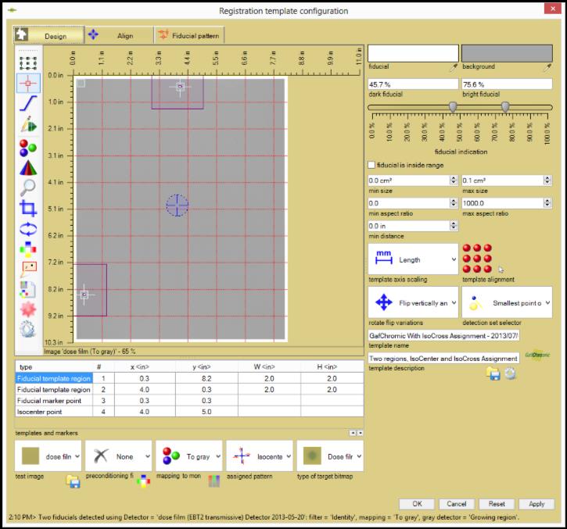This screenshot has height=529, width=567.
Task: Click the document with color dots icon
Action: pyautogui.click(x=28, y=289)
